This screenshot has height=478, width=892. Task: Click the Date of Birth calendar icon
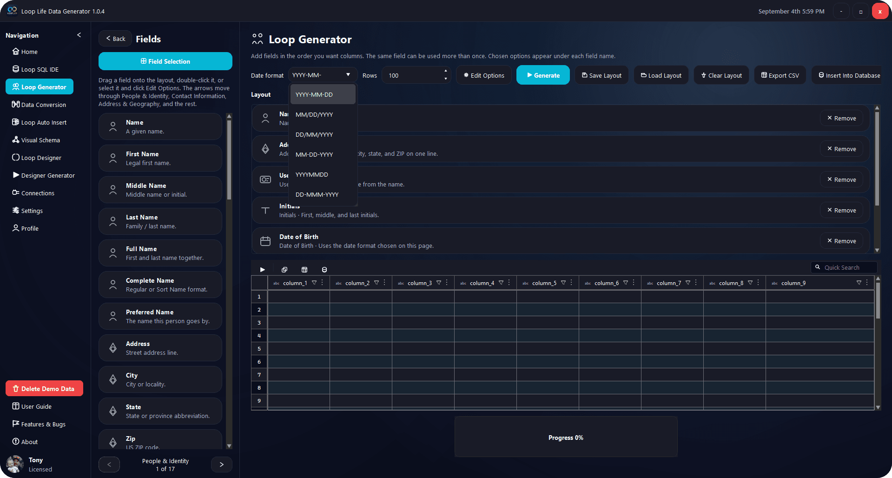265,241
